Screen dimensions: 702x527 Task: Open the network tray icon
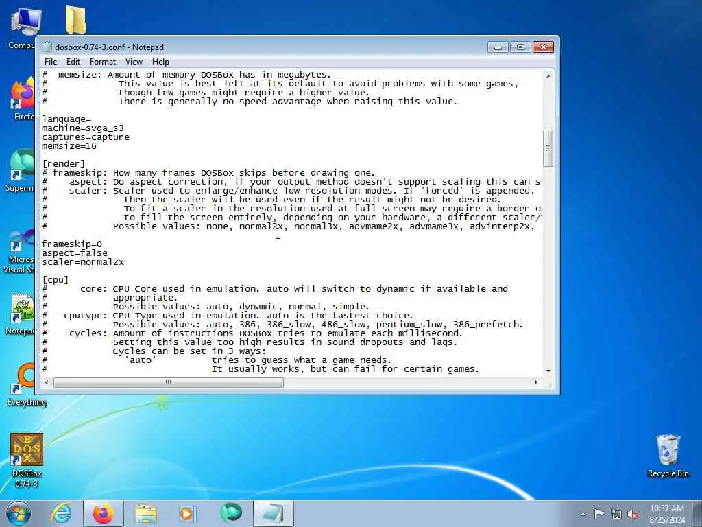(616, 515)
